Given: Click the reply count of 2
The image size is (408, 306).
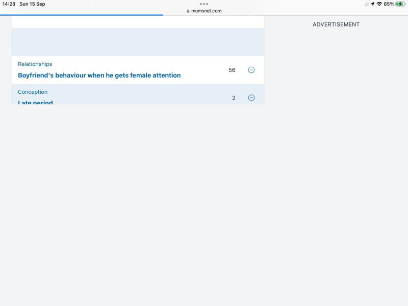Looking at the screenshot, I should [x=234, y=98].
